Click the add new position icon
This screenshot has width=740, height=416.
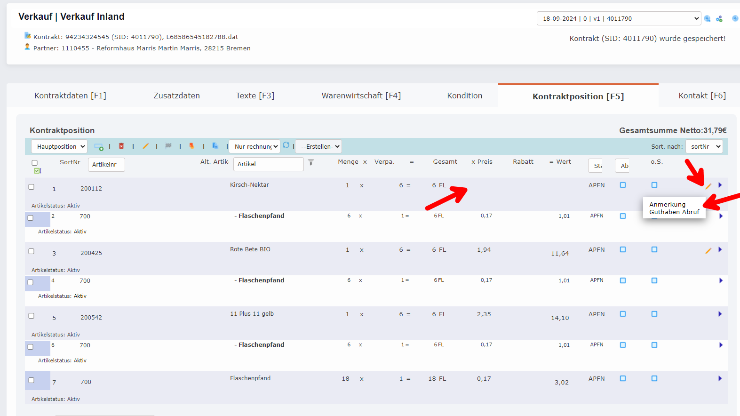coord(99,147)
